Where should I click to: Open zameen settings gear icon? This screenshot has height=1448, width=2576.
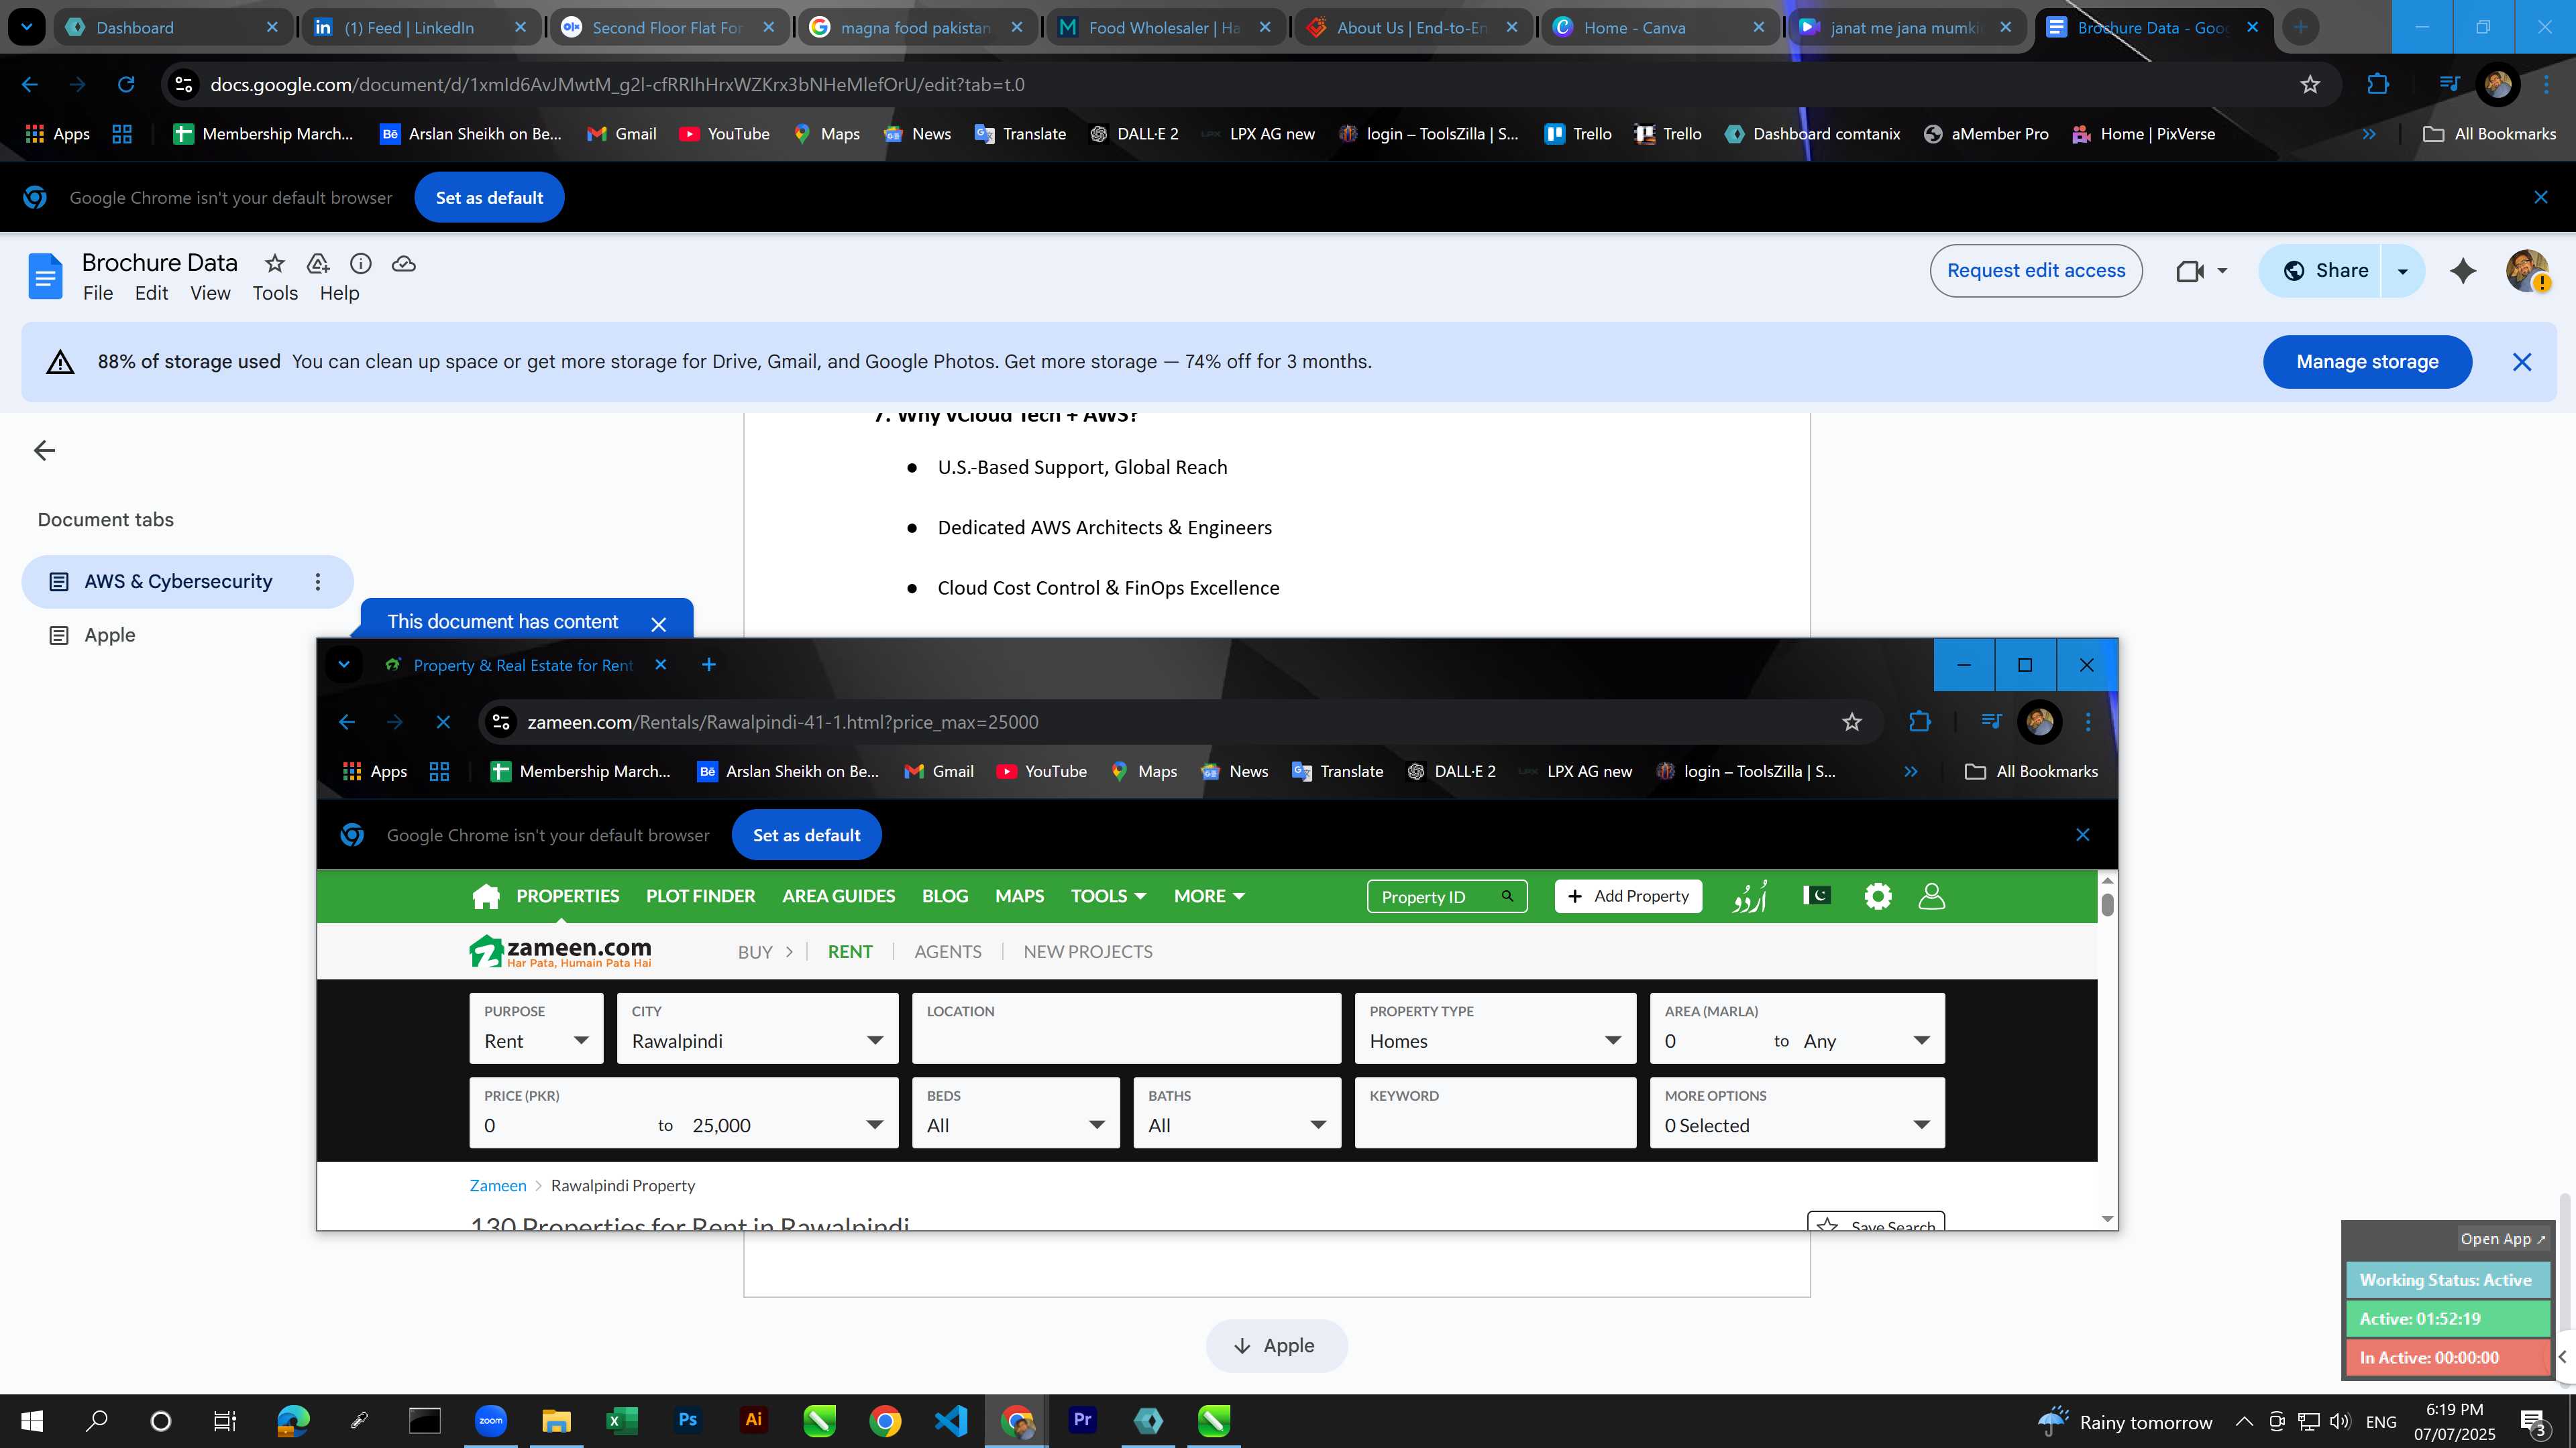(1878, 896)
